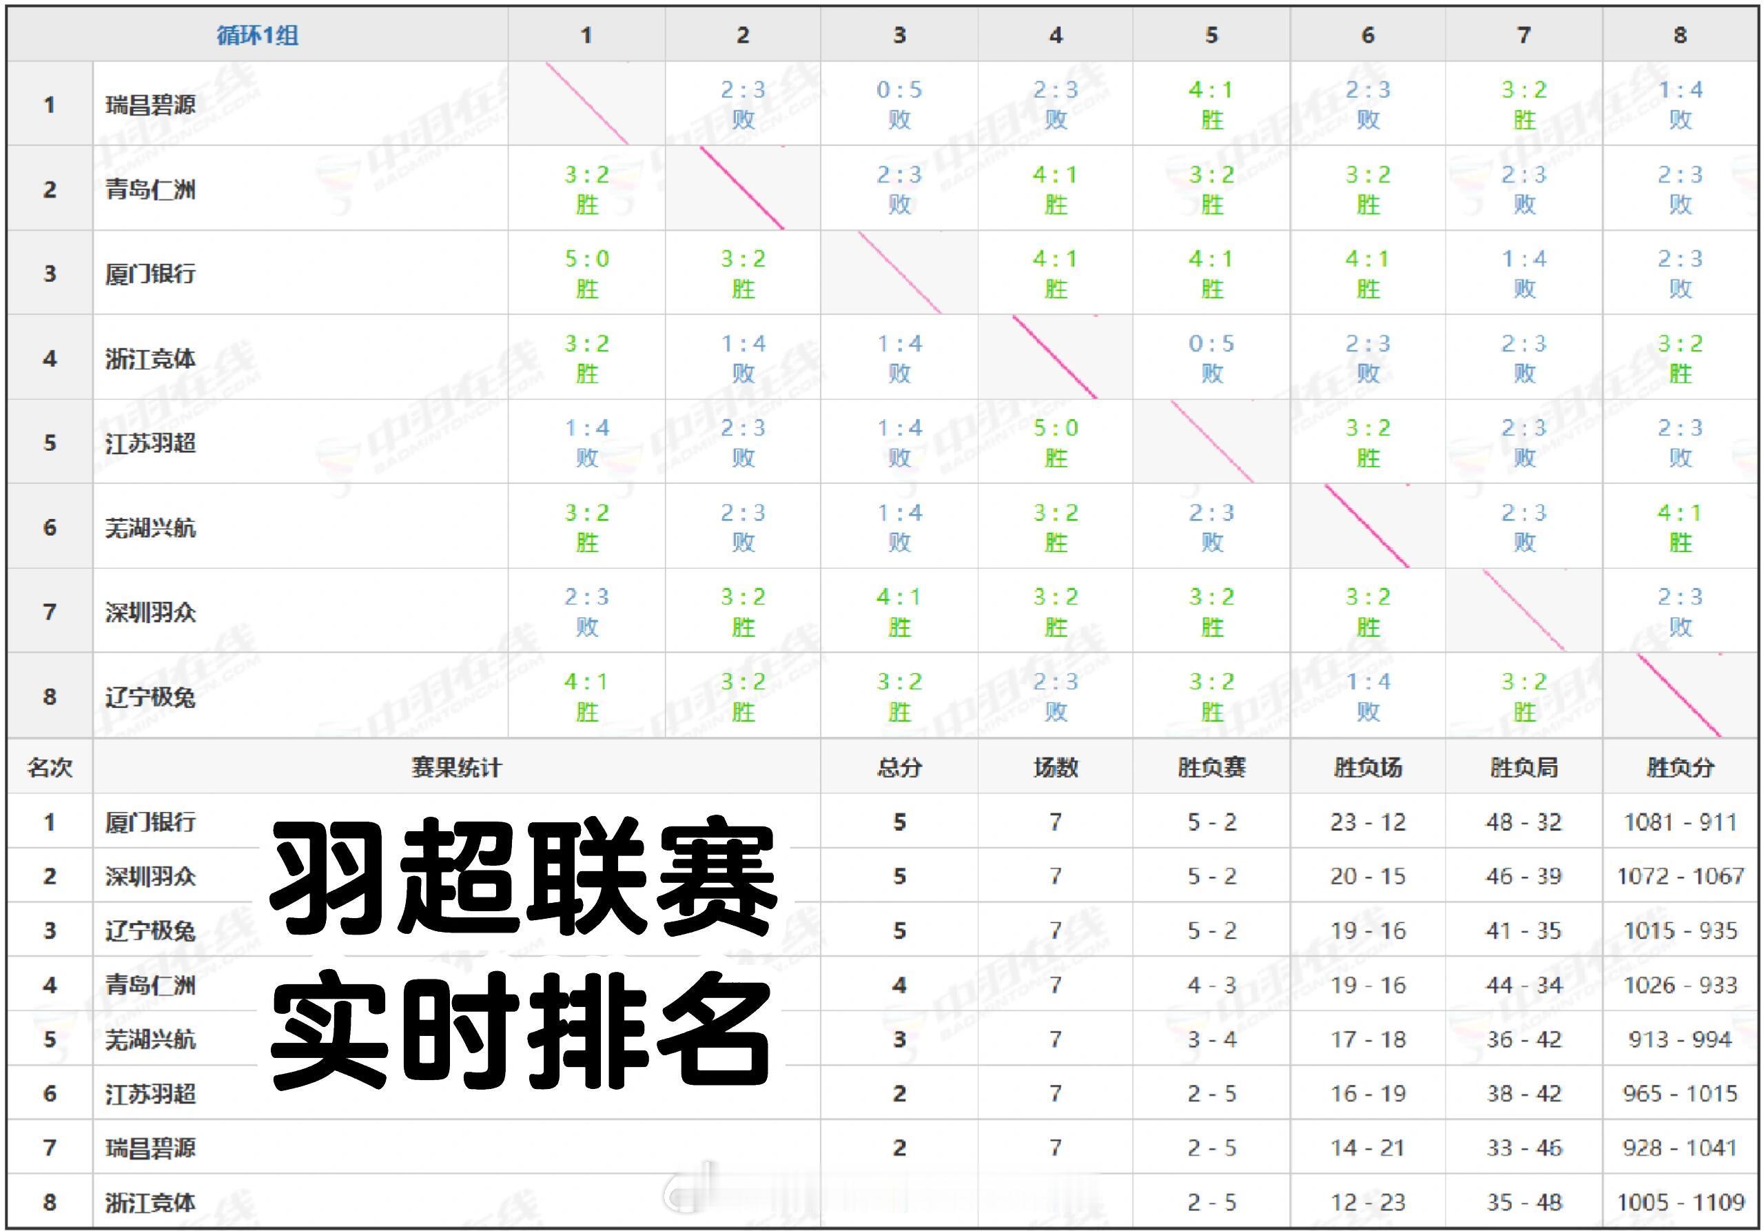Click the 4:1 胜 result in 芜湖兴航 row
This screenshot has height=1231, width=1764.
click(x=1679, y=527)
